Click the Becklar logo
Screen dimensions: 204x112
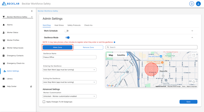tap(11, 4)
